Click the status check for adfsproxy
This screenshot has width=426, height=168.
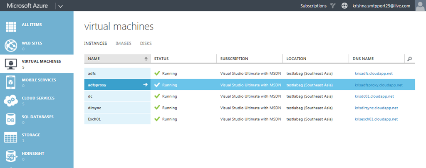pyautogui.click(x=157, y=85)
